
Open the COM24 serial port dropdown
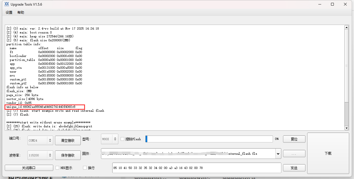point(50,140)
